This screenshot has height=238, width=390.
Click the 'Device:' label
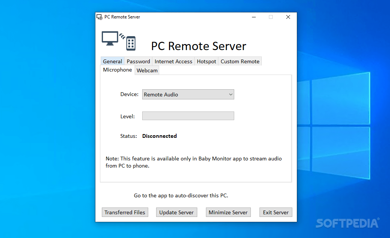(129, 95)
